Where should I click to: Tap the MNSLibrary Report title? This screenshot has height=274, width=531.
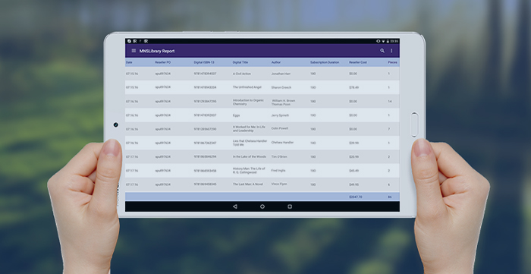[x=157, y=51]
